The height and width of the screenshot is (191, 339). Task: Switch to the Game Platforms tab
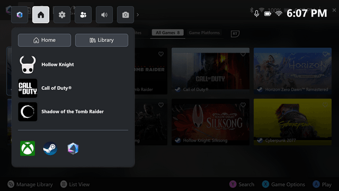point(204,33)
